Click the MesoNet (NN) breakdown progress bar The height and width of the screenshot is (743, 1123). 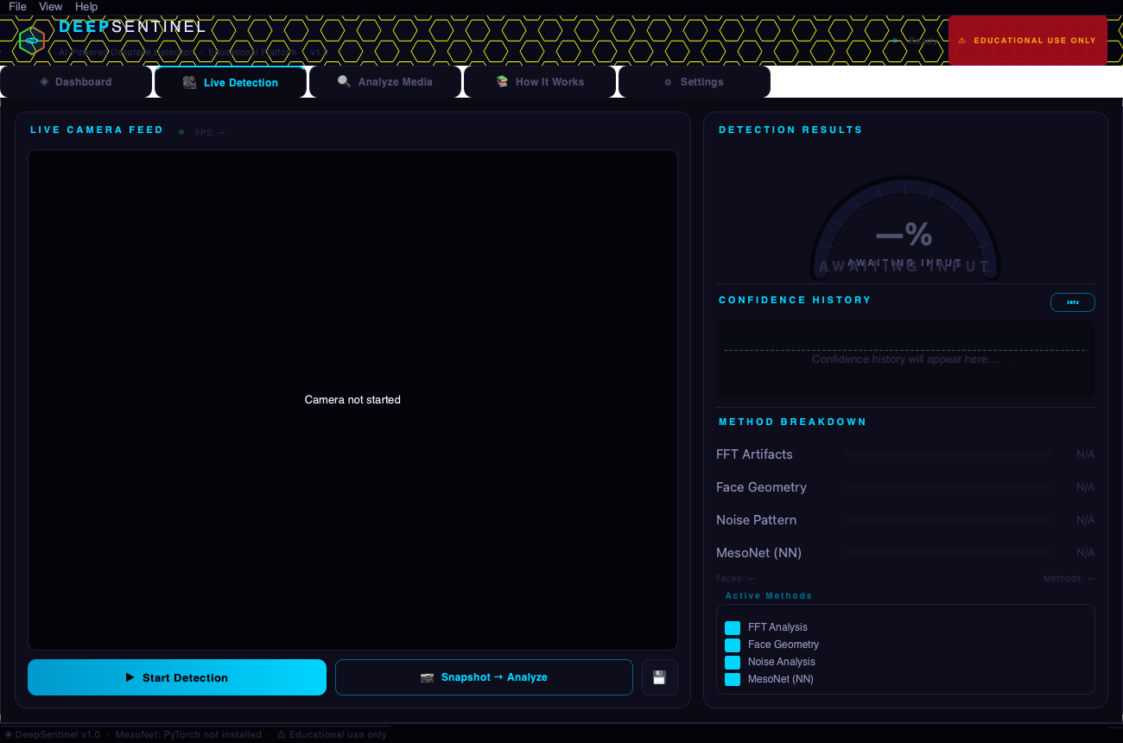click(x=949, y=552)
